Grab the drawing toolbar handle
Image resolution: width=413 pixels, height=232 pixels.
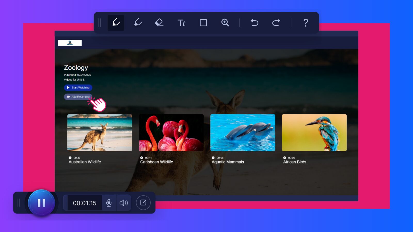pyautogui.click(x=100, y=23)
